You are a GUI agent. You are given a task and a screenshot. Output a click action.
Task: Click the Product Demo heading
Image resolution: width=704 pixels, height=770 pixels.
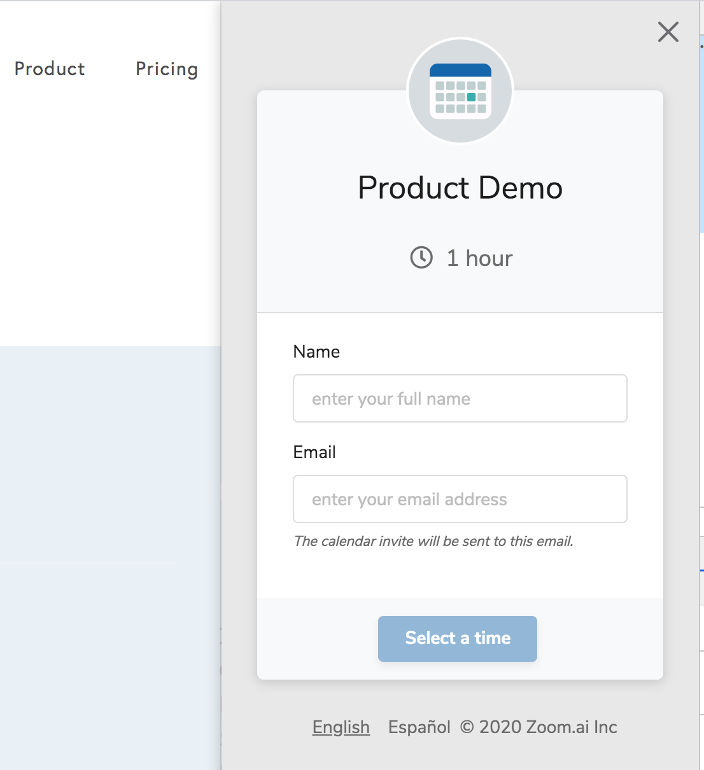click(x=460, y=188)
